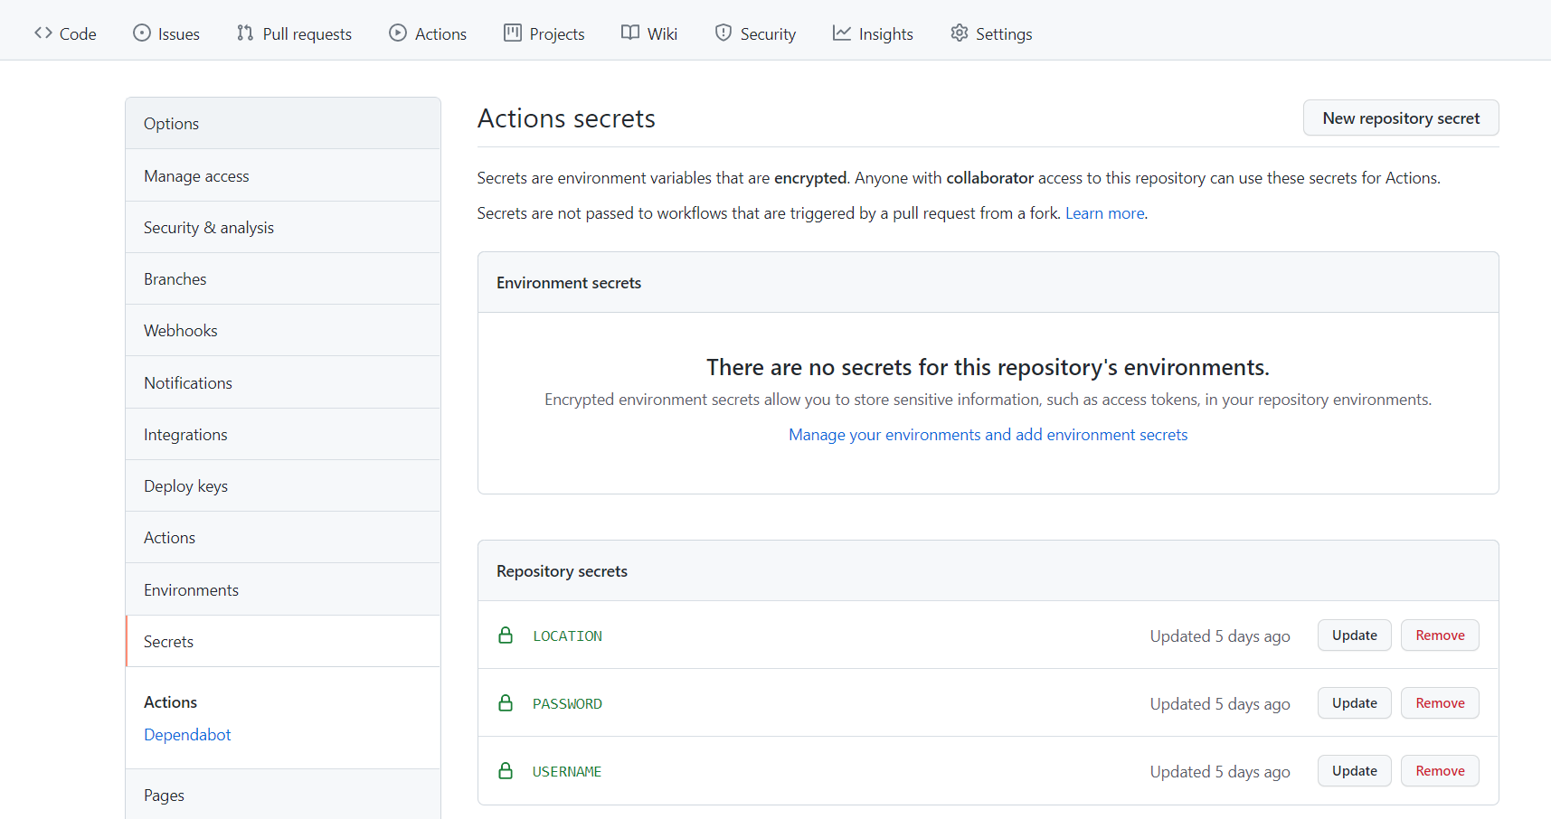Click the Actions play icon
The width and height of the screenshot is (1551, 819).
click(398, 33)
